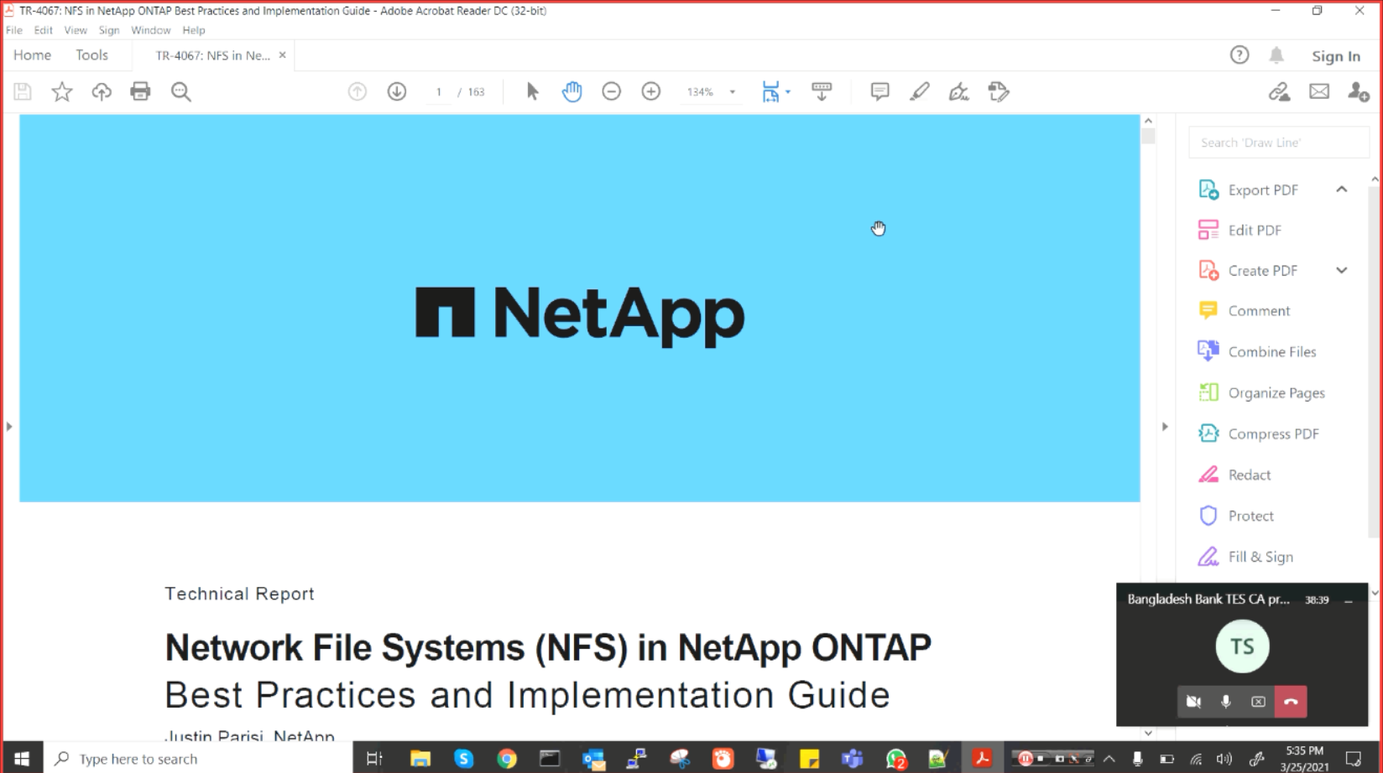Go to previous page arrow
Viewport: 1383px width, 773px height.
(357, 91)
